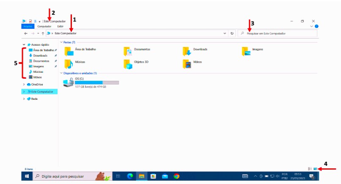Open the notification center icon
This screenshot has width=341, height=184.
coord(312,176)
